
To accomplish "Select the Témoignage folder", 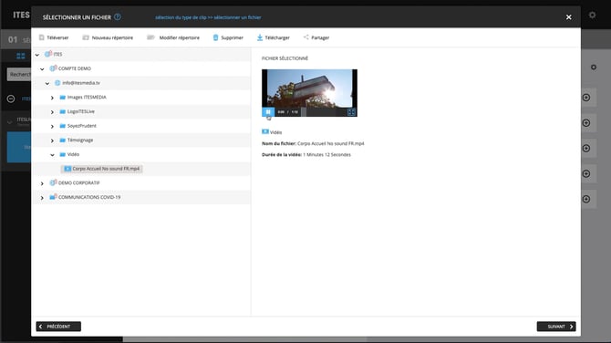I will (x=77, y=140).
